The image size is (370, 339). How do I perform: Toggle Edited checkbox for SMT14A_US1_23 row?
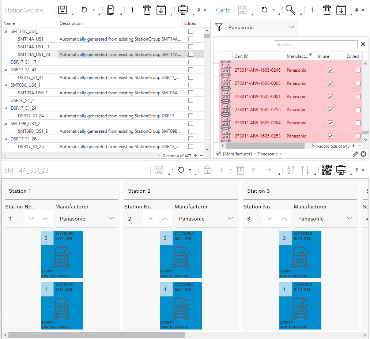click(x=190, y=54)
